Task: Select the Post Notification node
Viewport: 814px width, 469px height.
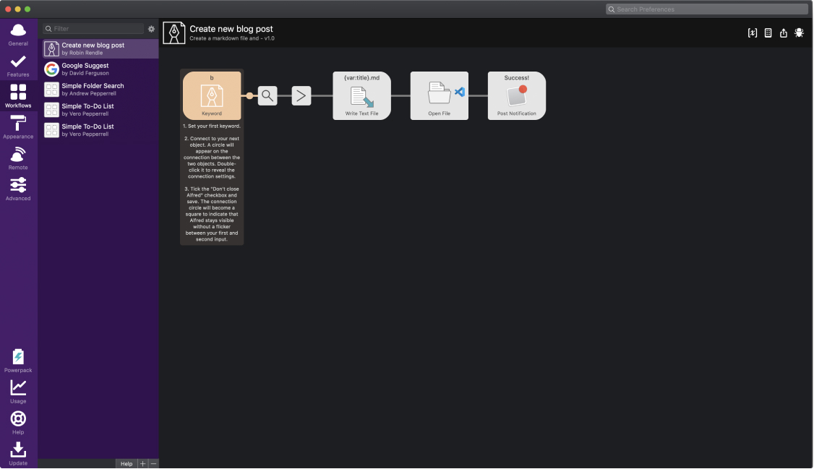Action: tap(517, 96)
